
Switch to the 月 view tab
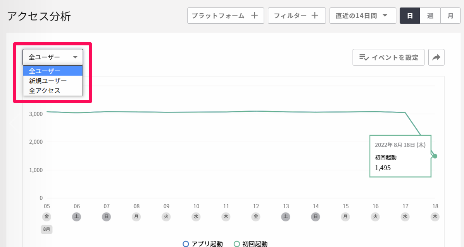coord(450,16)
